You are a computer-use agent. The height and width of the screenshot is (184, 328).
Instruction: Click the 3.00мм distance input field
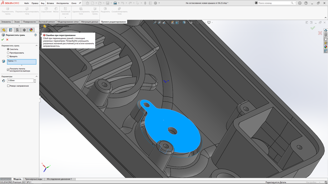[20, 80]
